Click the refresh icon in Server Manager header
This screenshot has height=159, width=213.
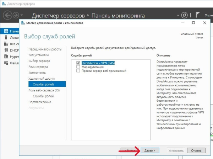tap(184, 15)
